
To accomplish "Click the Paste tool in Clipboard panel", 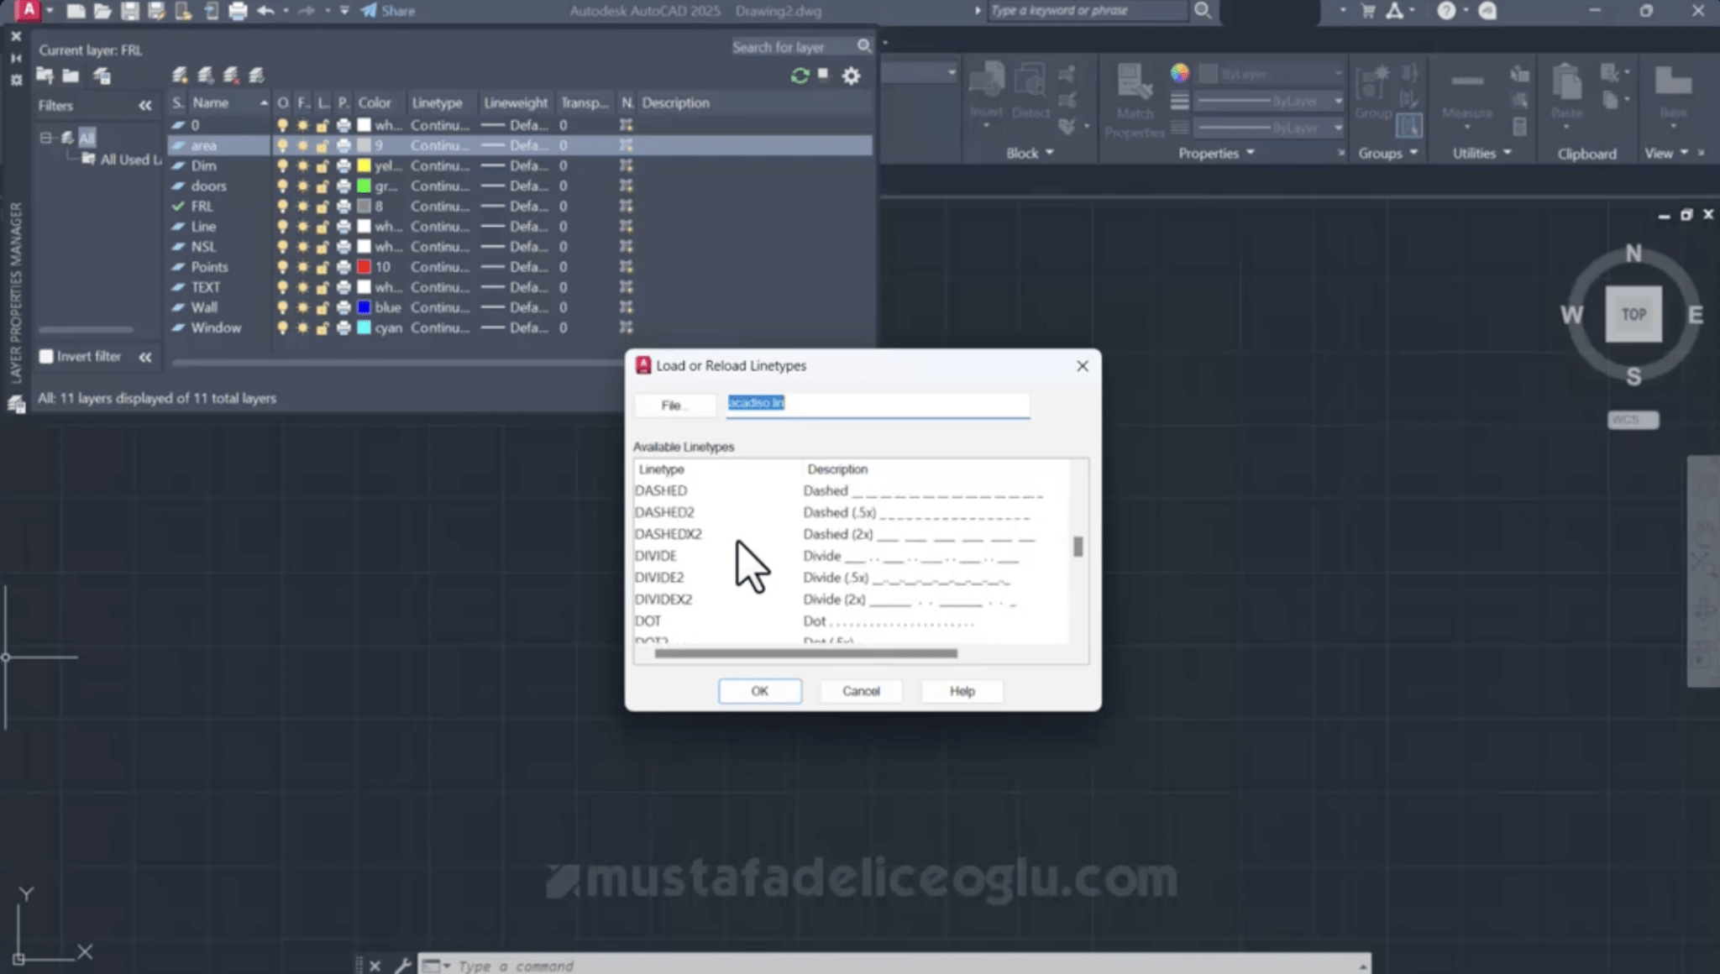I will [1566, 95].
